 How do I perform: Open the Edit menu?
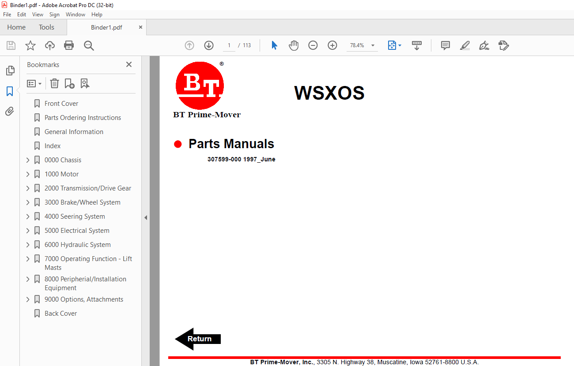click(22, 15)
